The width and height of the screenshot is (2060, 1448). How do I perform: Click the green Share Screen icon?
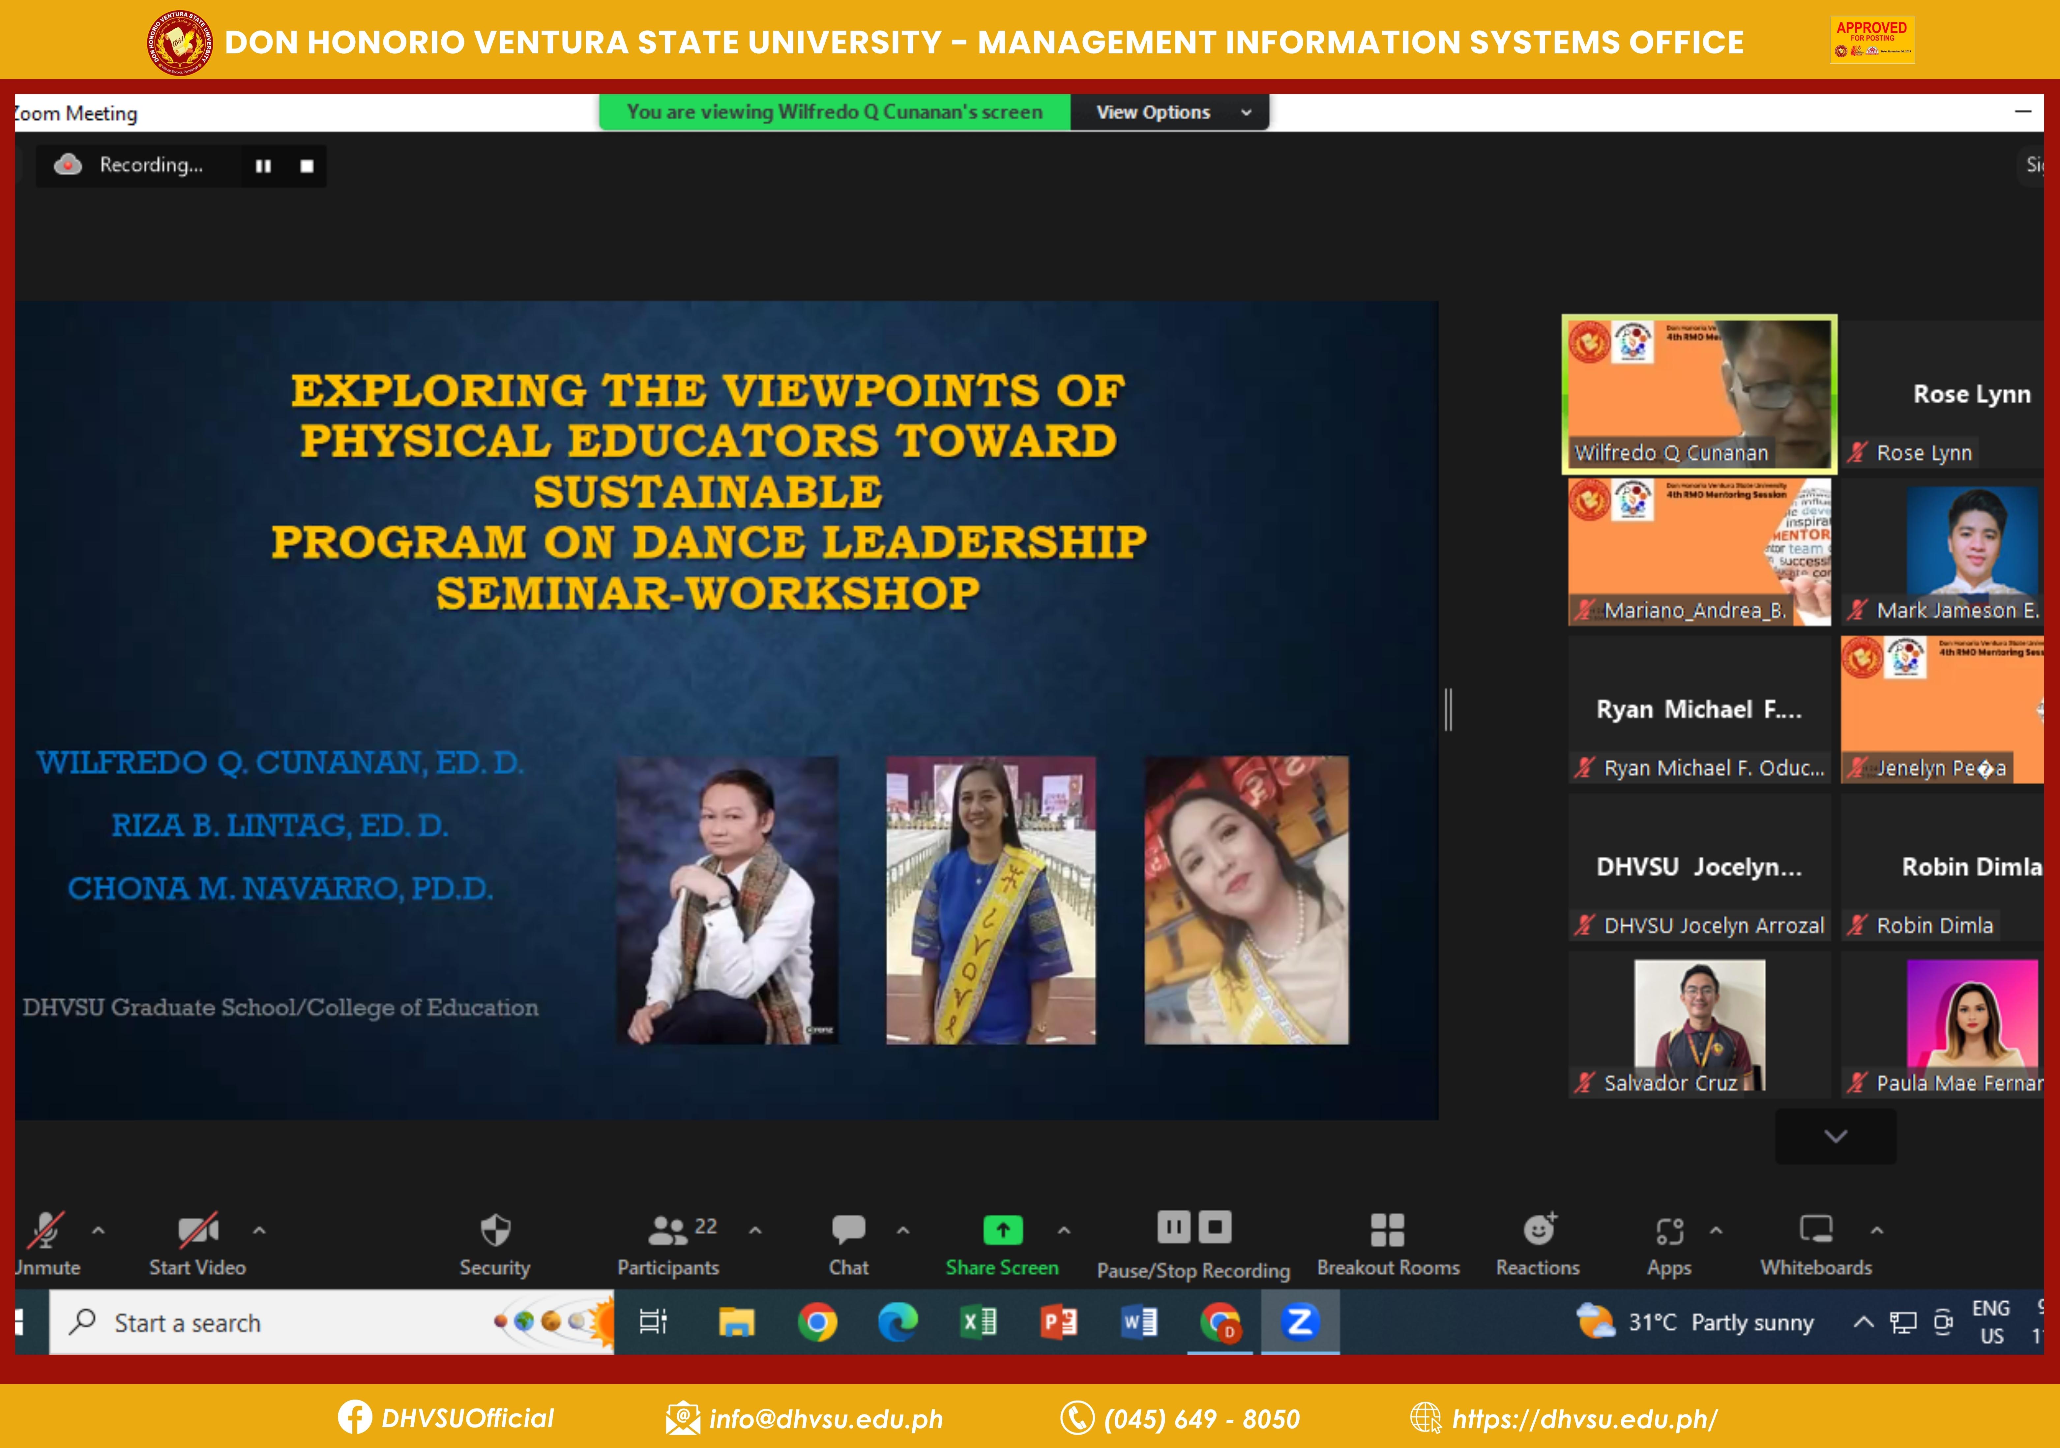(x=1002, y=1230)
